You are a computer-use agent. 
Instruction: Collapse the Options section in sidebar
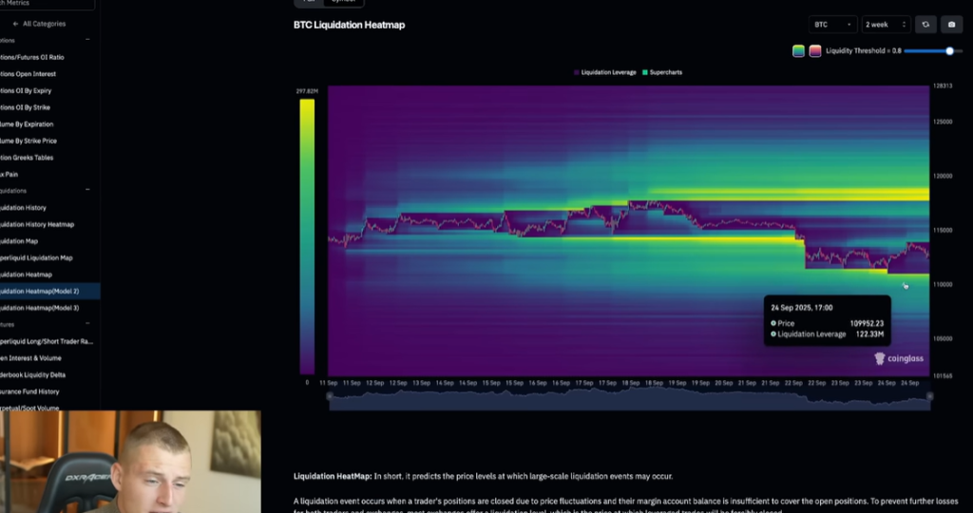coord(87,40)
